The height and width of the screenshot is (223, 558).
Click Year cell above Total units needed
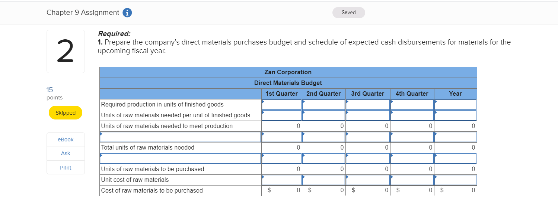point(455,137)
